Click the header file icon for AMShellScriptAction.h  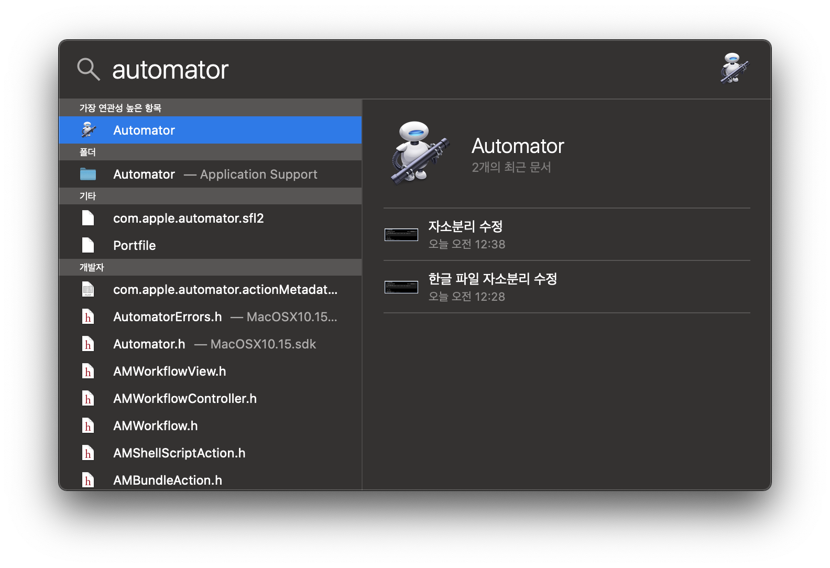click(x=88, y=453)
